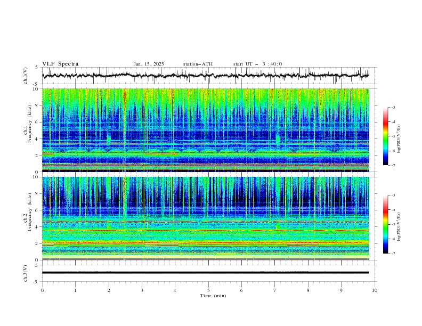
Task: Click the ch.2 color scale bar
Action: [x=385, y=224]
